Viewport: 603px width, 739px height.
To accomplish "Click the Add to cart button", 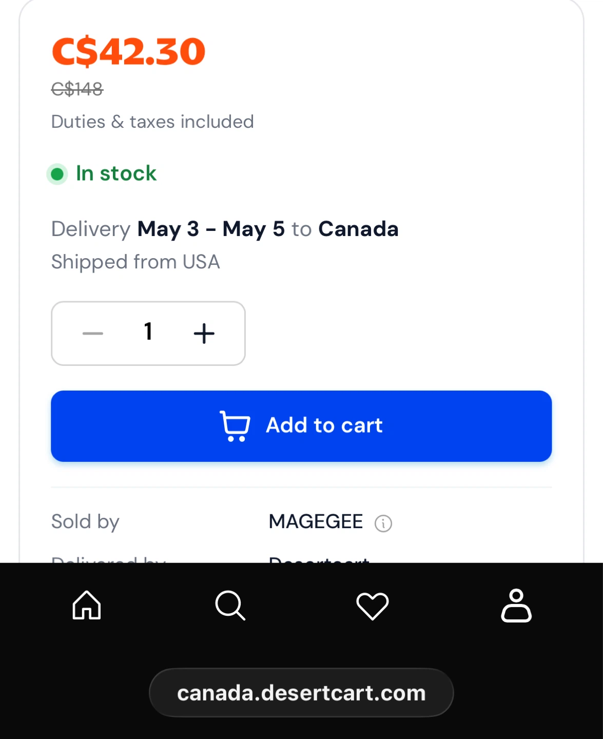I will pyautogui.click(x=301, y=426).
